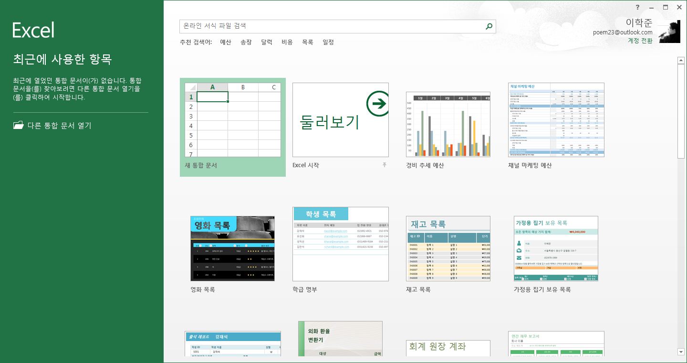The width and height of the screenshot is (687, 363).
Task: Open the 회계 원장 계좌 template
Action: 448,348
